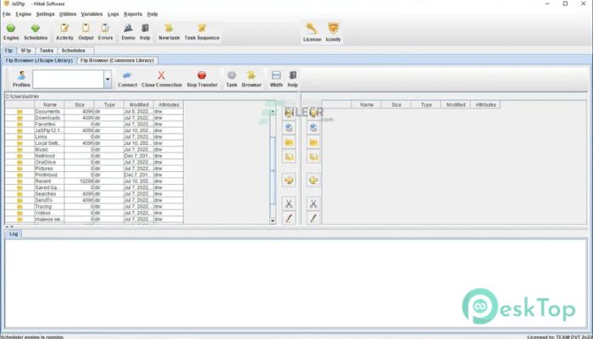Select the Videos folder row

94,213
